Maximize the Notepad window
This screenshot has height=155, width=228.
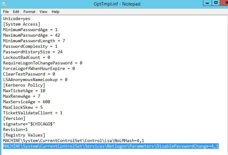[x=216, y=3]
